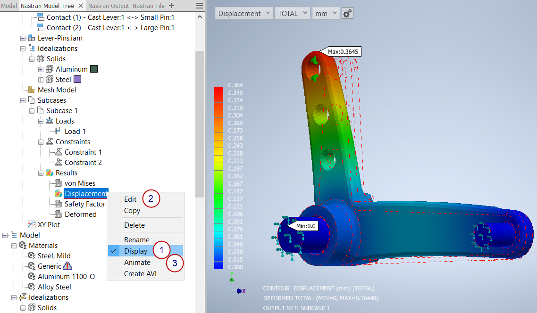
Task: Choose Delete from the context menu
Action: (134, 225)
